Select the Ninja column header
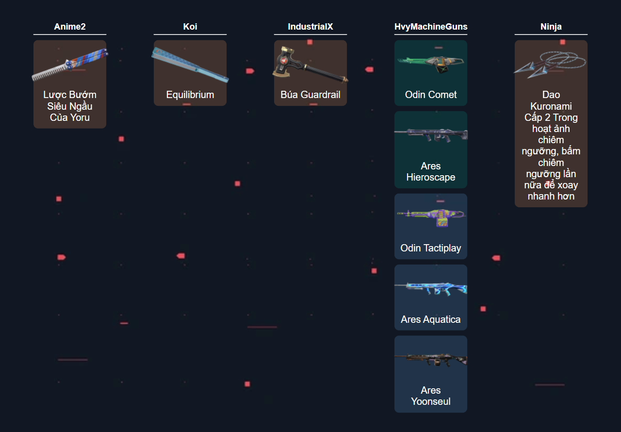 (551, 27)
